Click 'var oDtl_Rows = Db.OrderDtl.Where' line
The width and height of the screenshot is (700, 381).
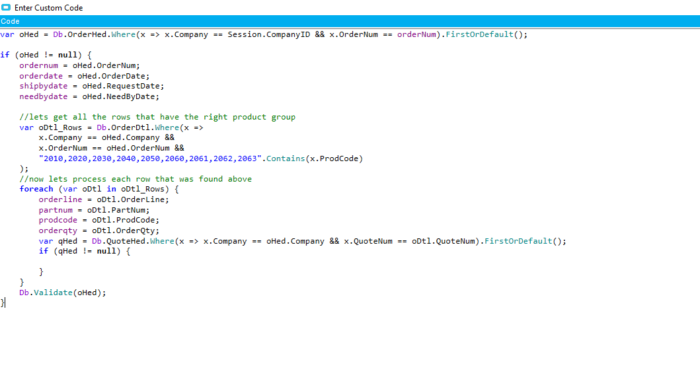(111, 127)
